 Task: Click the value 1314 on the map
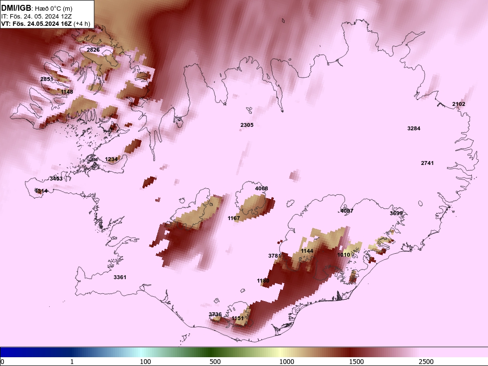[41, 191]
